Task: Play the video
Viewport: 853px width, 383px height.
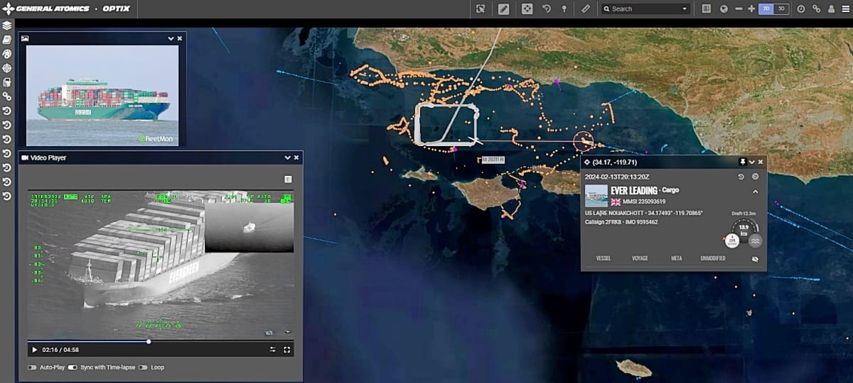Action: [x=34, y=350]
